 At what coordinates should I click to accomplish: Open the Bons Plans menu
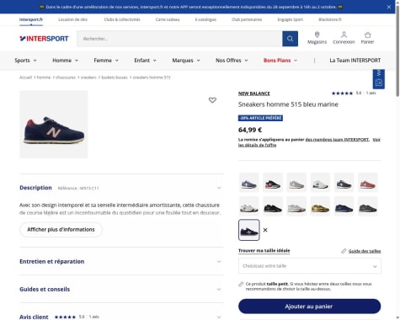280,61
